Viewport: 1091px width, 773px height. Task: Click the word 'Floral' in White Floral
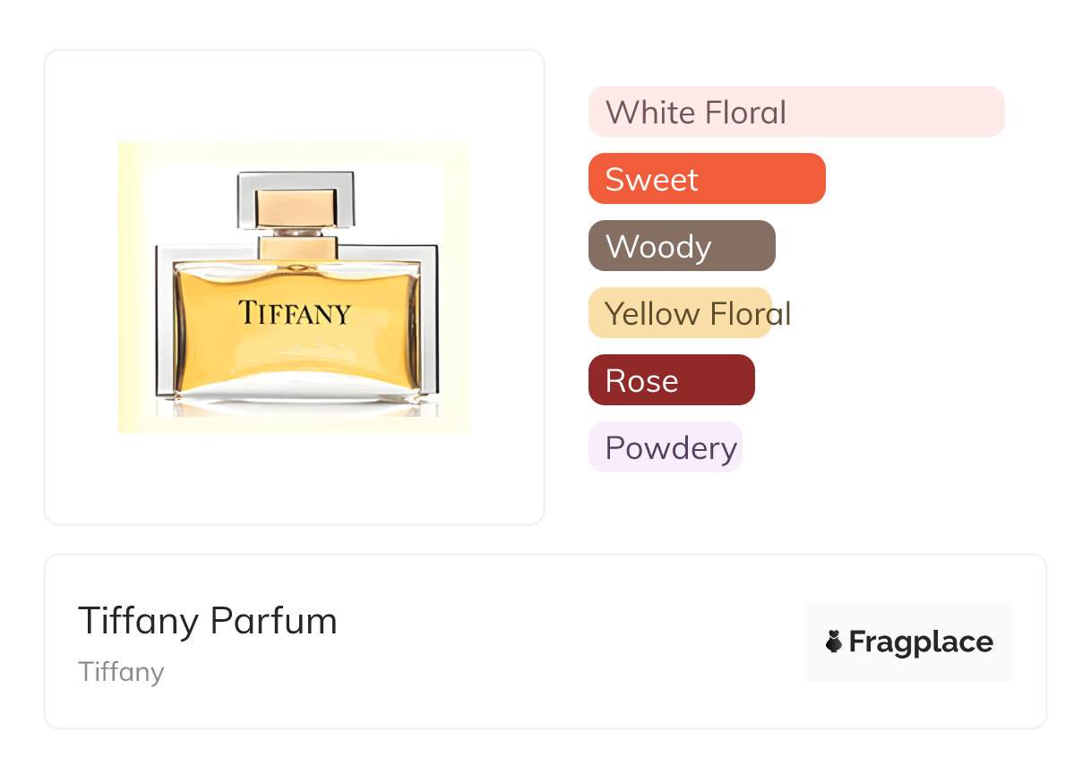(x=745, y=113)
